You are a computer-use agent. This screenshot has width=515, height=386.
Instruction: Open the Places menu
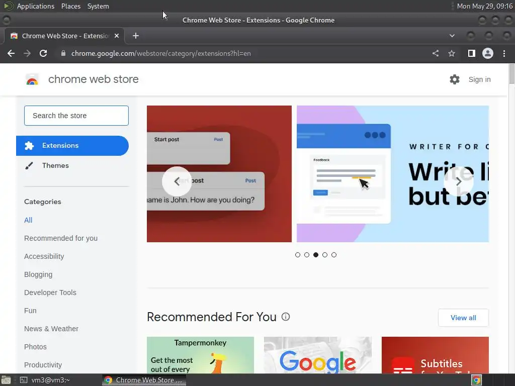coord(70,6)
